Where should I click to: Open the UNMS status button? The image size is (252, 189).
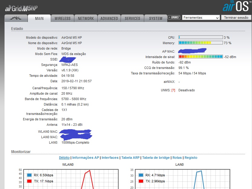[174, 17]
